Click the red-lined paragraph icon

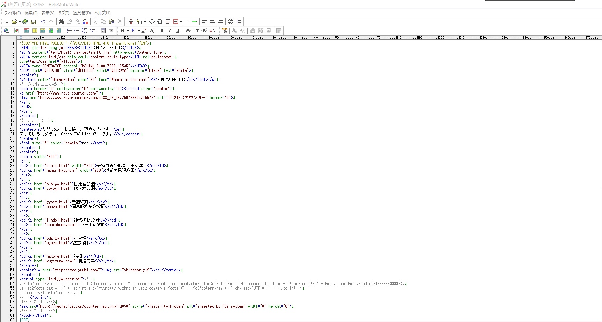pos(168,22)
